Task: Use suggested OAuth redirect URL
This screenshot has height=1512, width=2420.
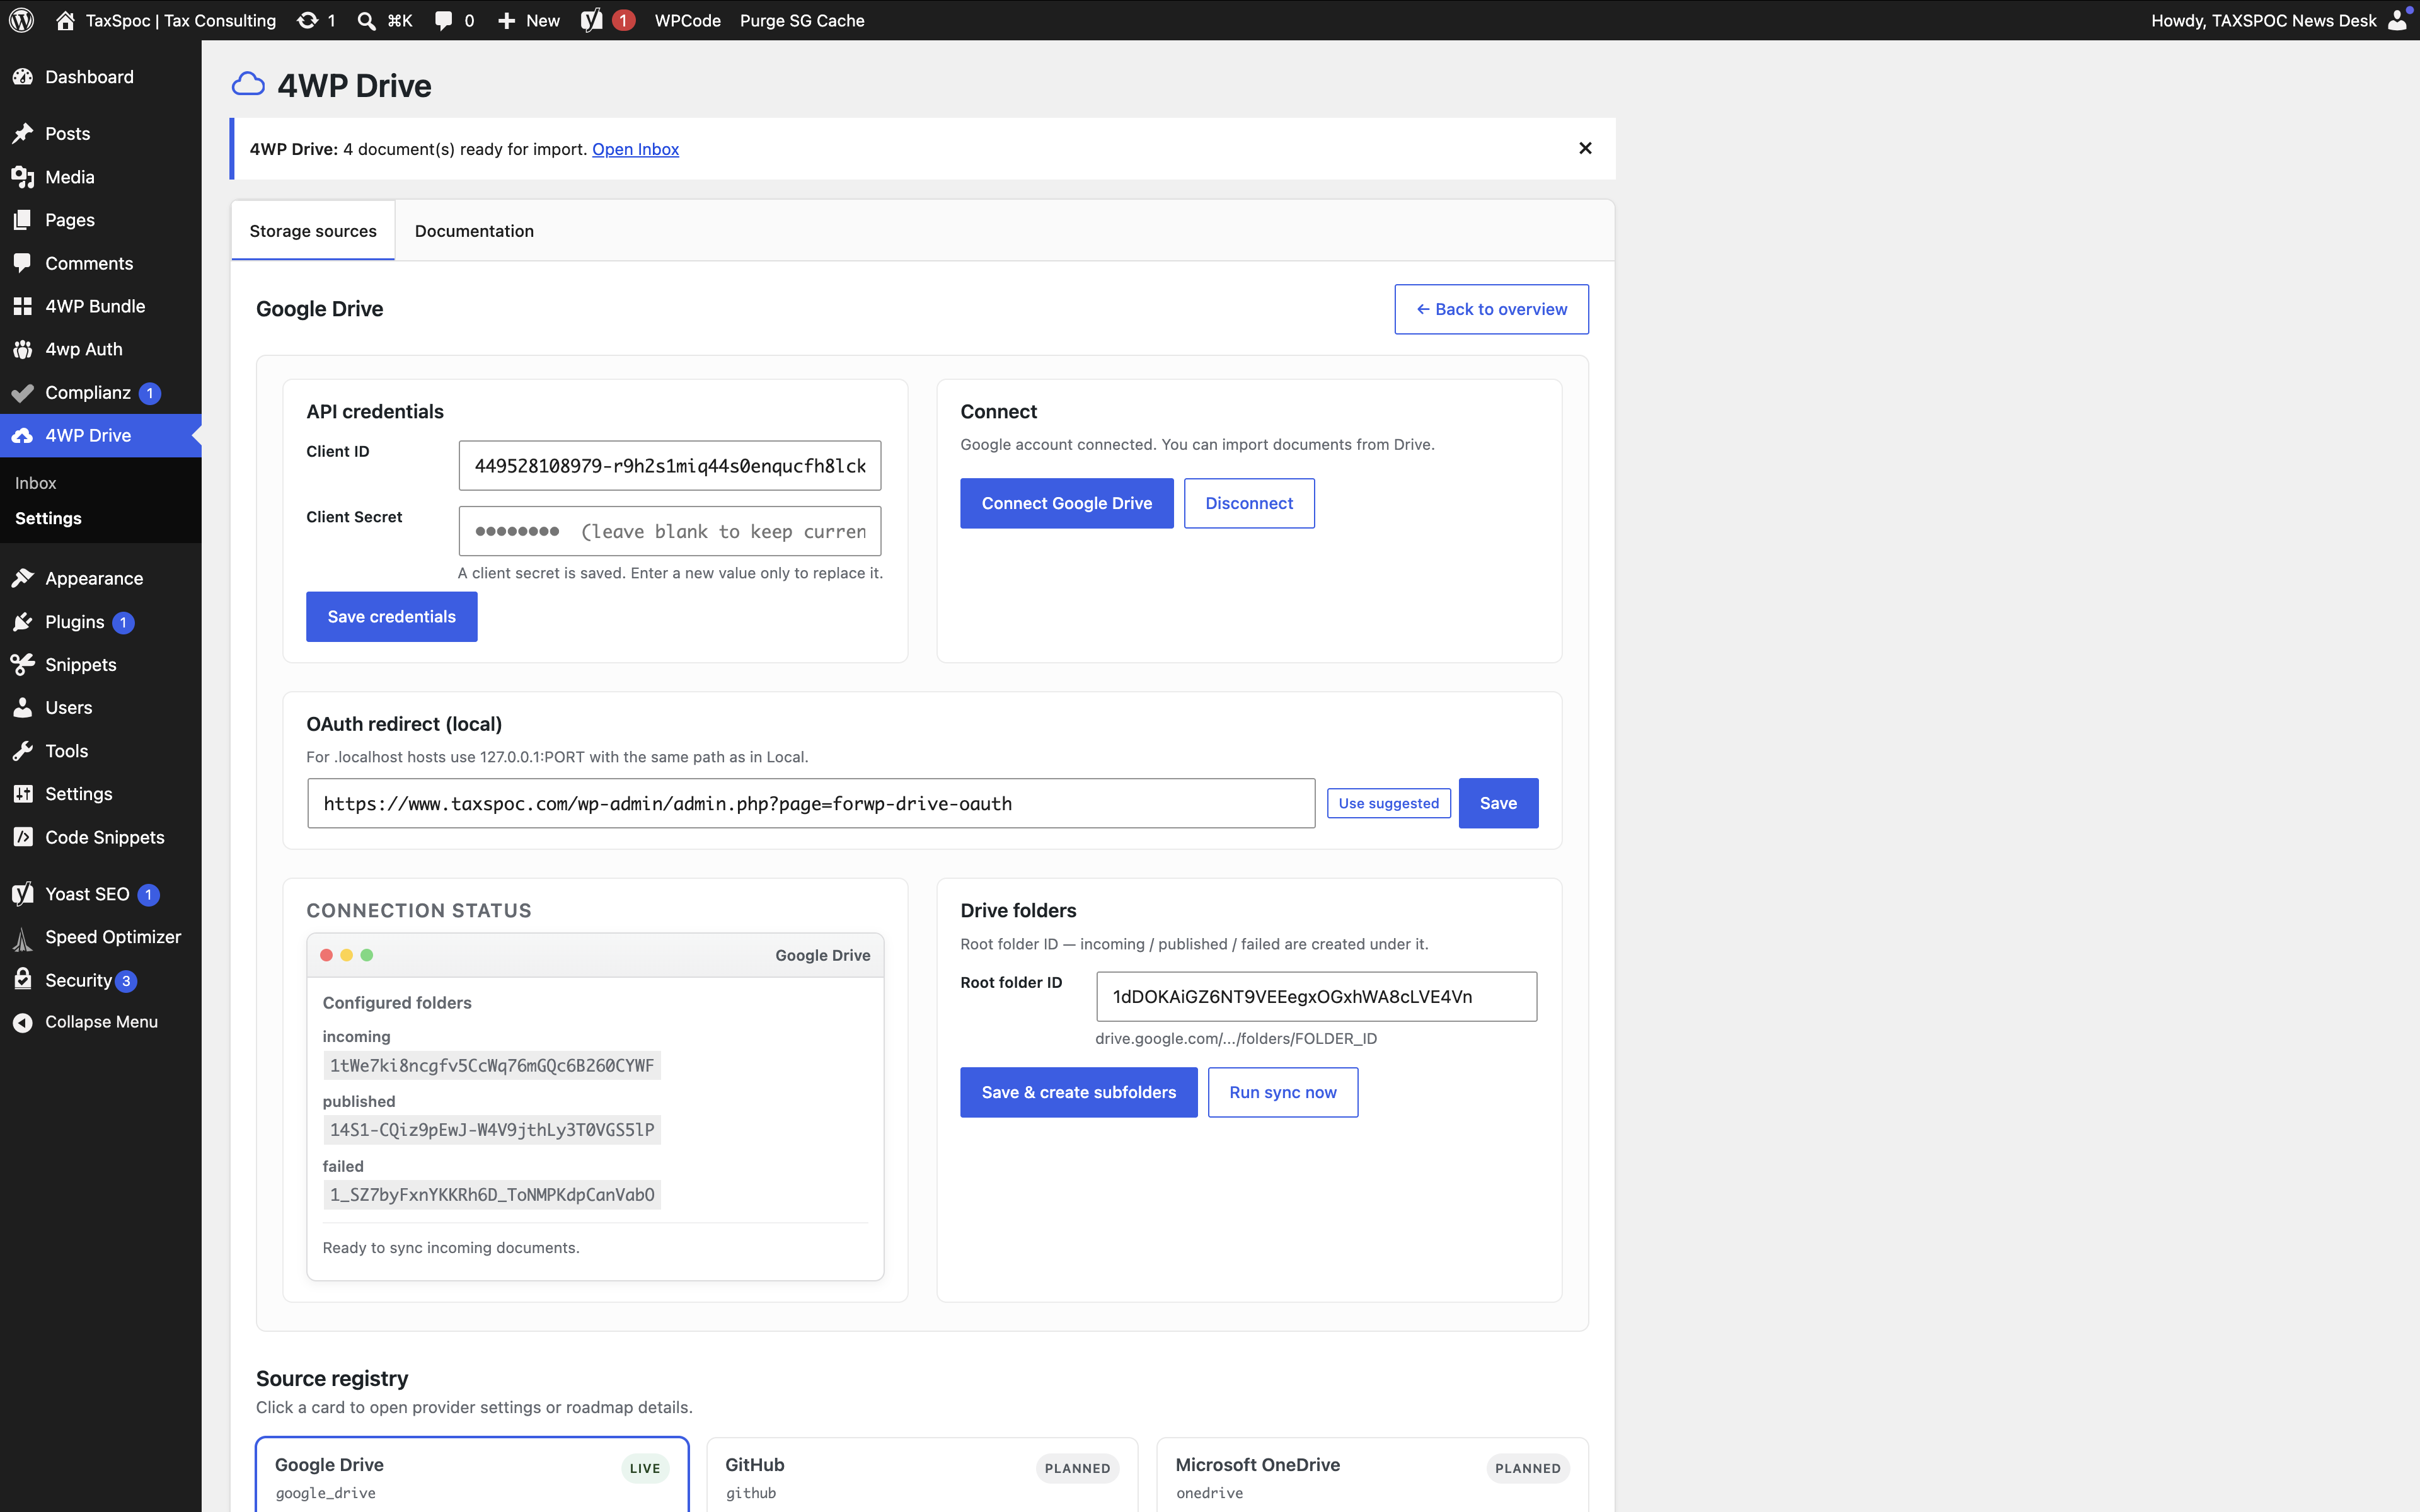Action: (1388, 803)
